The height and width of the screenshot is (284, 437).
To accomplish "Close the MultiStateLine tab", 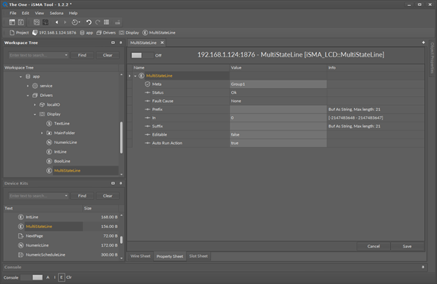I will tap(163, 42).
